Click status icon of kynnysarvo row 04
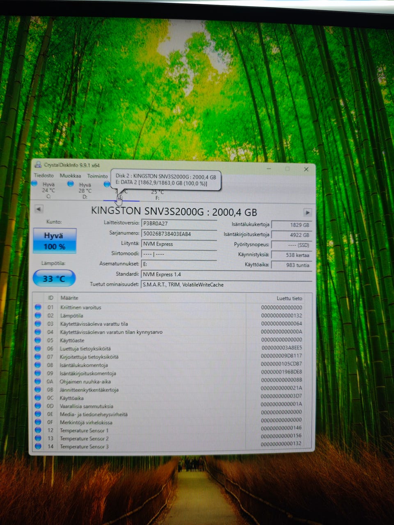This screenshot has height=525, width=394. click(x=38, y=332)
